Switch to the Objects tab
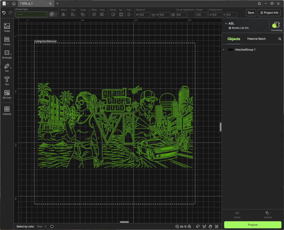This screenshot has width=284, height=230. pyautogui.click(x=234, y=39)
